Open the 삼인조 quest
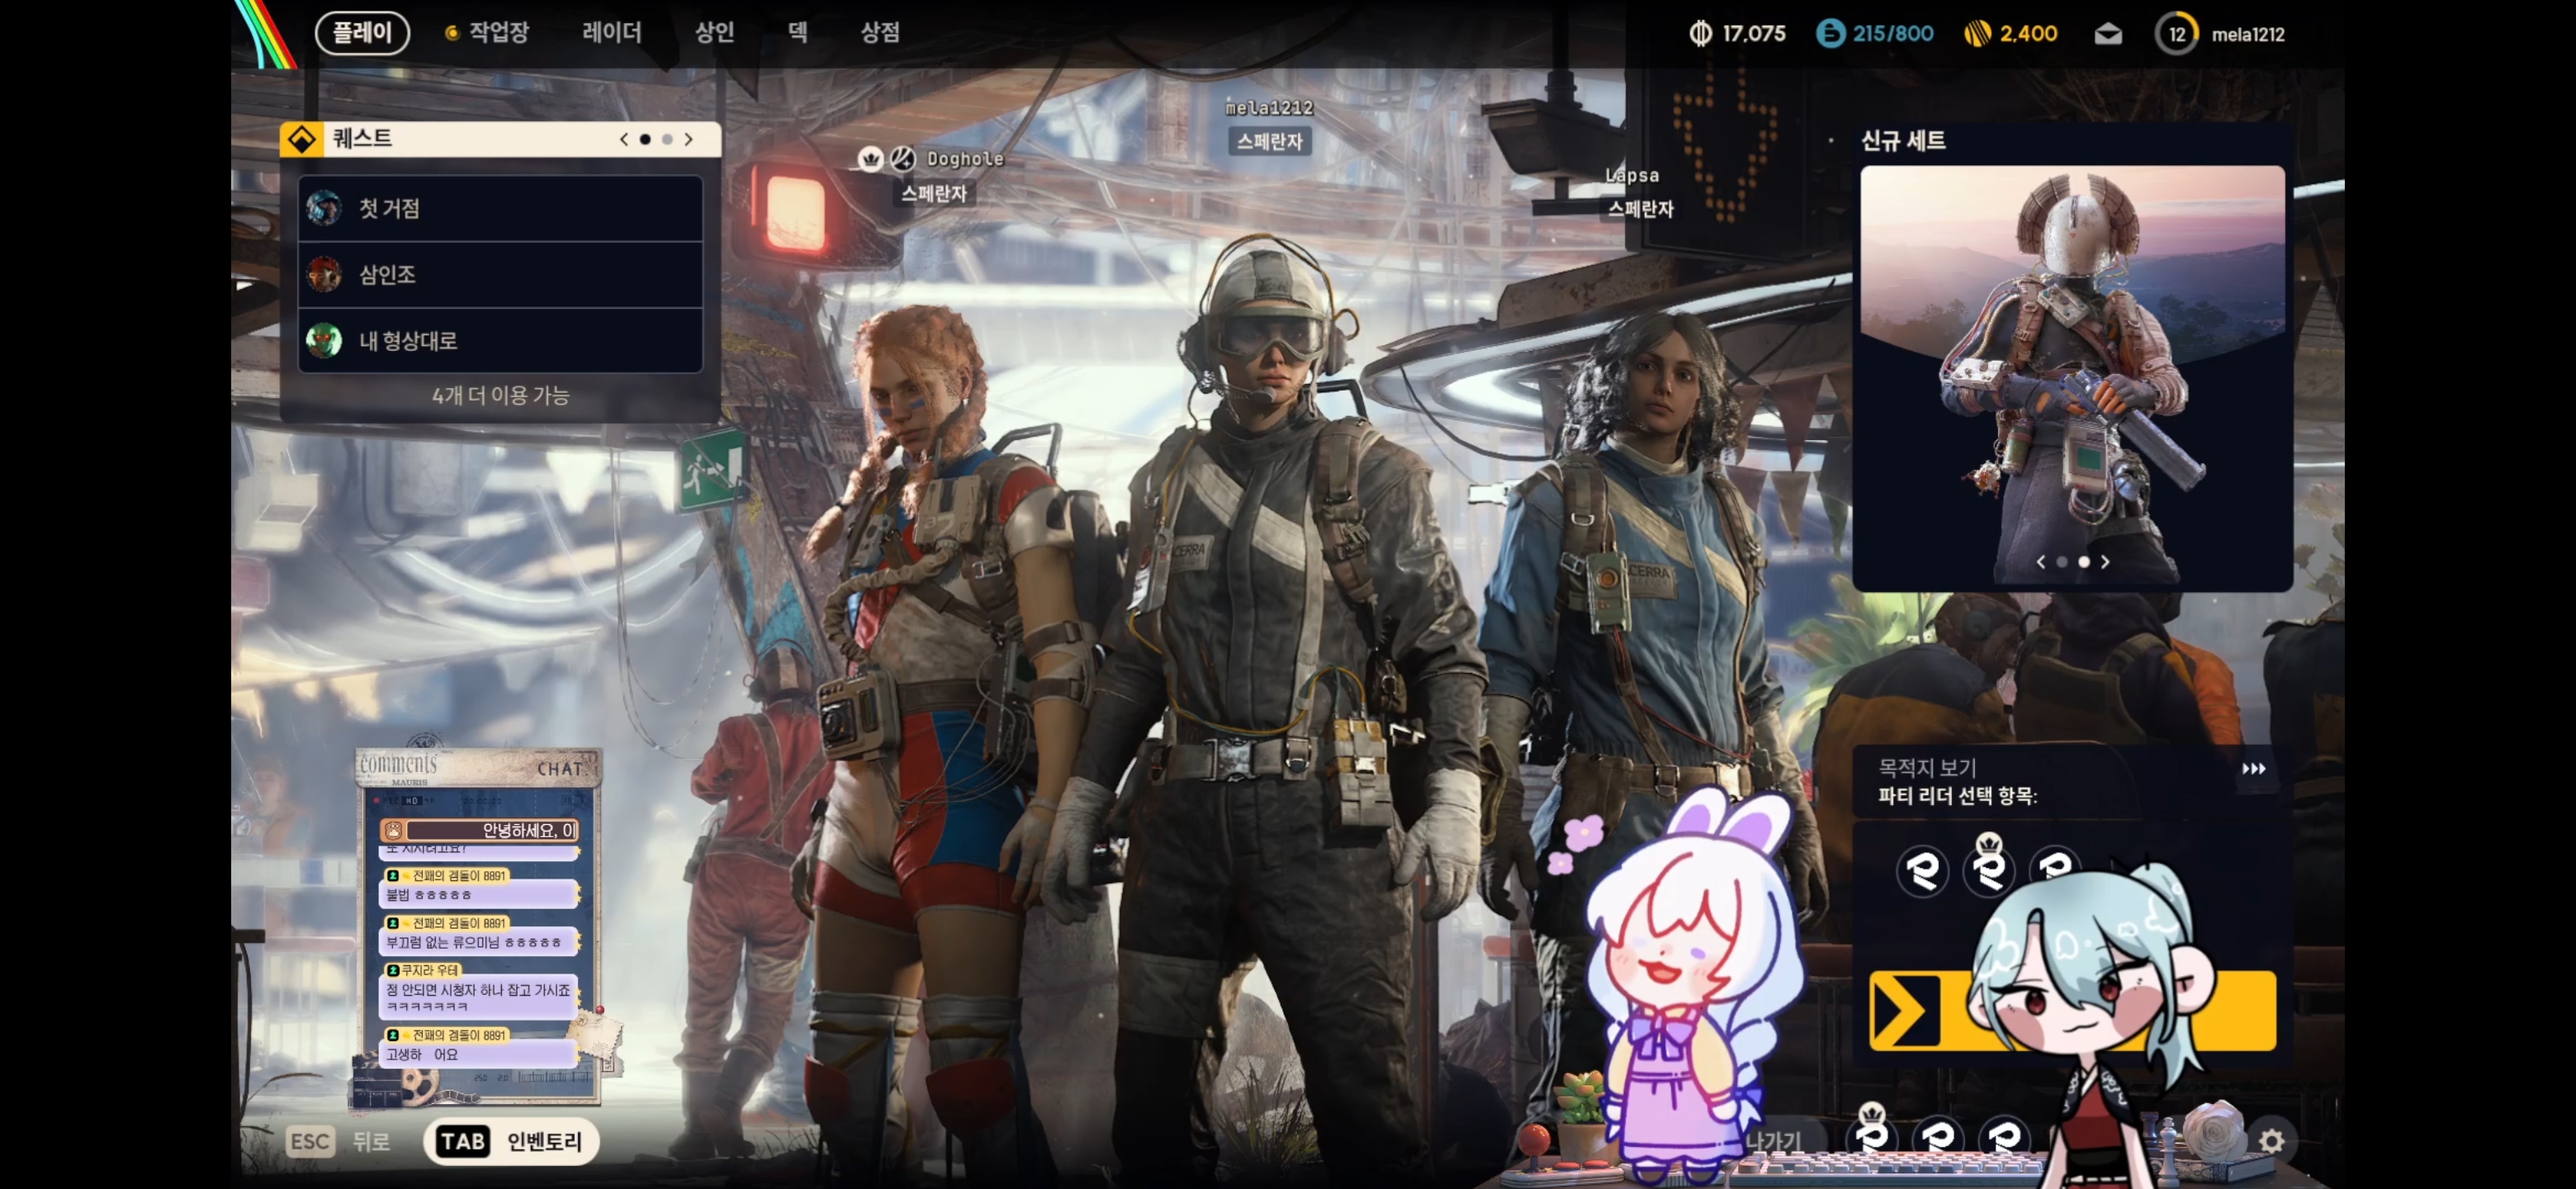2576x1189 pixels. tap(500, 275)
